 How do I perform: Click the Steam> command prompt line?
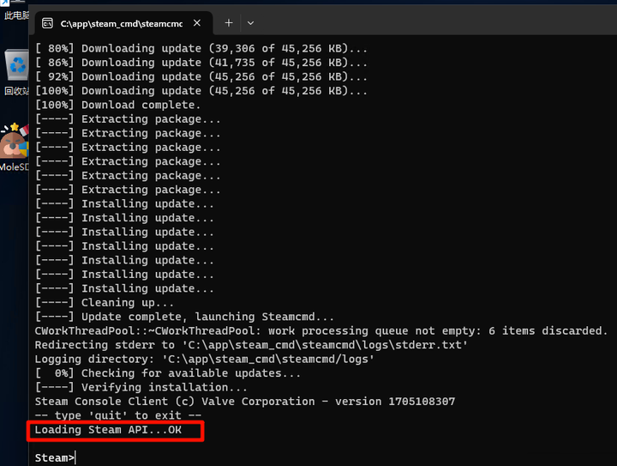(55, 457)
